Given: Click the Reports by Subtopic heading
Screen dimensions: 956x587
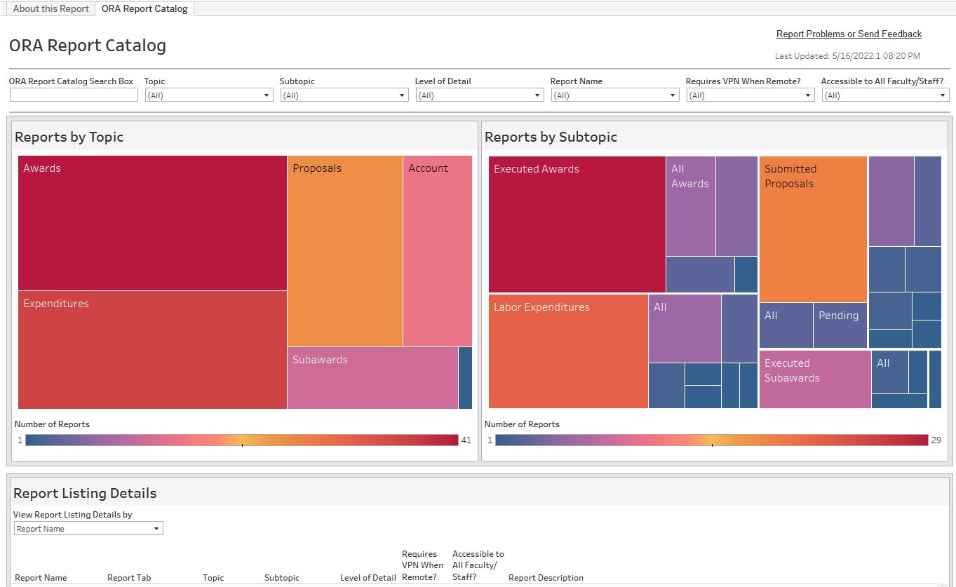Looking at the screenshot, I should point(551,137).
